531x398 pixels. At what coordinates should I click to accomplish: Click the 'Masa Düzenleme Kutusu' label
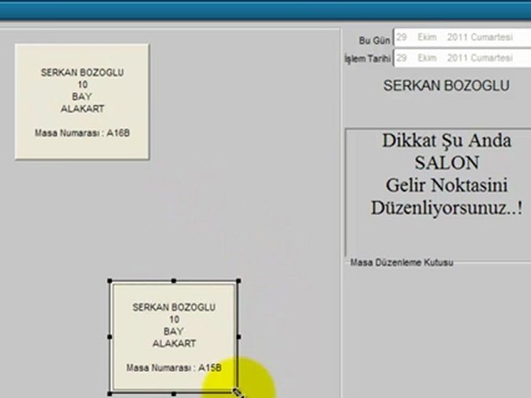(402, 262)
